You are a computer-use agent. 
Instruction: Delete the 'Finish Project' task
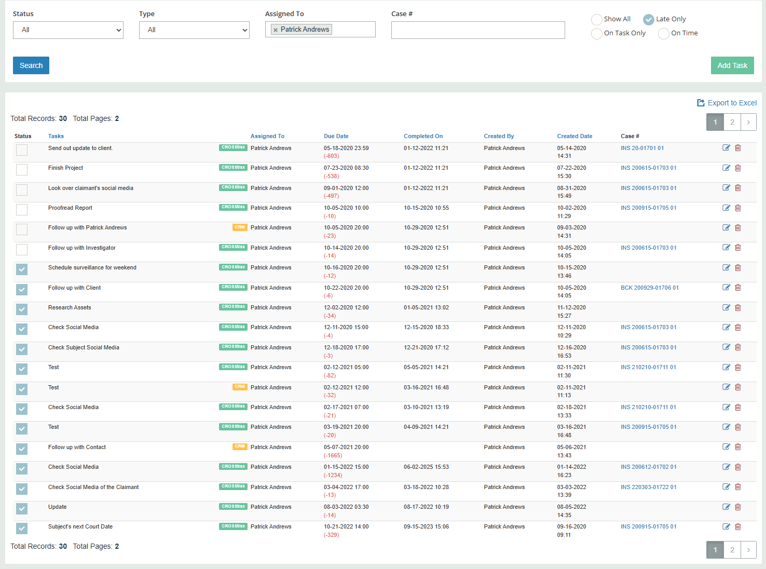click(x=738, y=168)
